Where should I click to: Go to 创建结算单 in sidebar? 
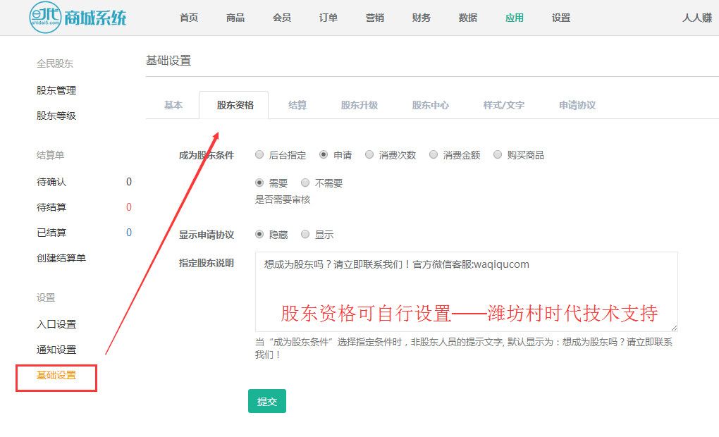[x=61, y=258]
